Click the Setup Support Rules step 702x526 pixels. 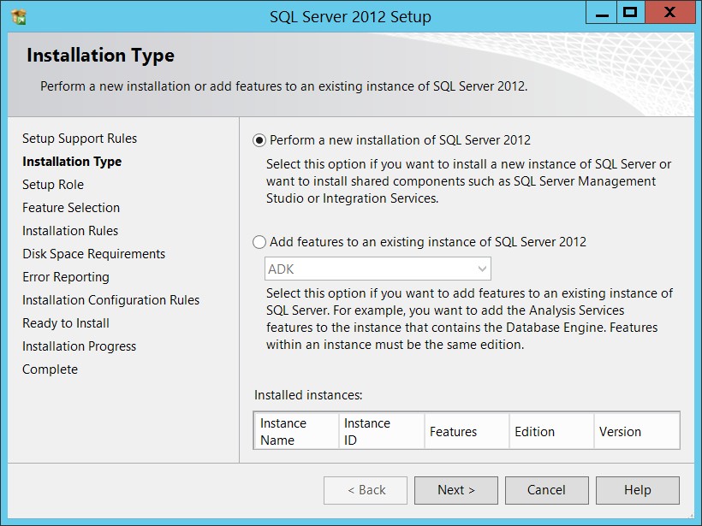pos(80,139)
